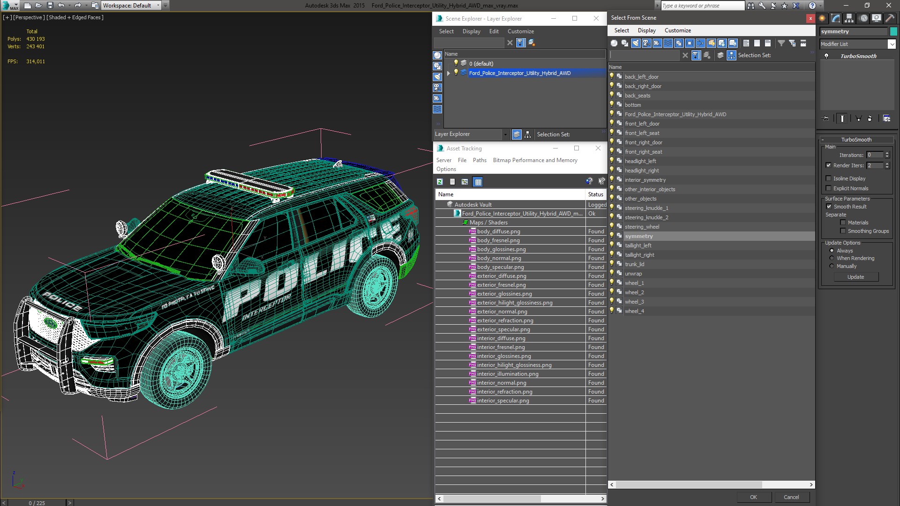
Task: Click Sort by Hierarchy icon in Scene Explorer footer
Action: [x=528, y=134]
